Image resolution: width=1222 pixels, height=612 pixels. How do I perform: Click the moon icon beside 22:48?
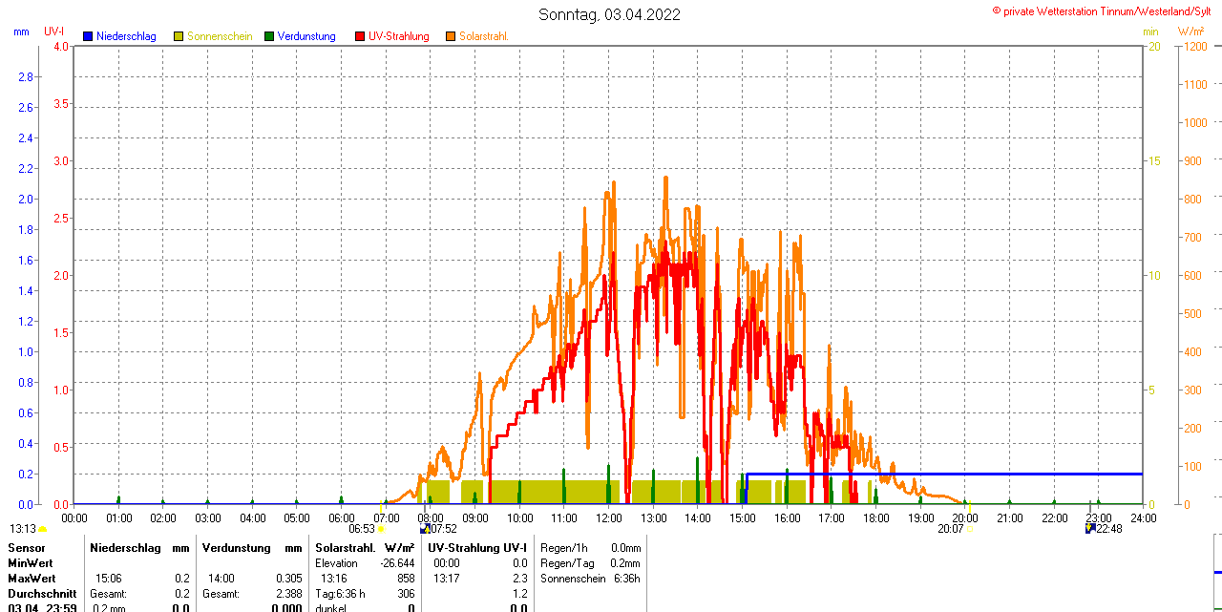[1089, 528]
